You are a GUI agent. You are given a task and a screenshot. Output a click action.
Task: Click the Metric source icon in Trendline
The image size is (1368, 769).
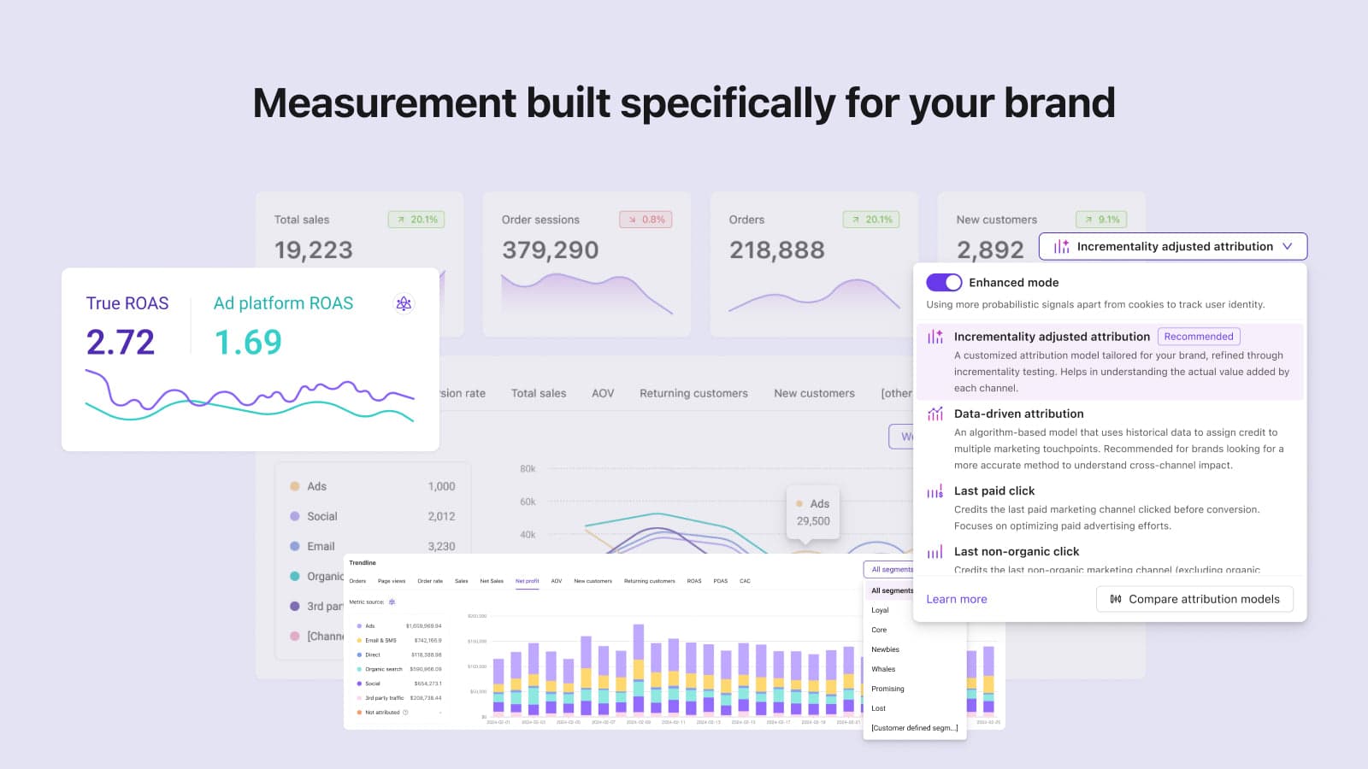click(392, 602)
